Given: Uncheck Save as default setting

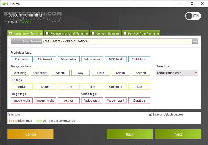Looking at the screenshot, I should click(150, 115).
